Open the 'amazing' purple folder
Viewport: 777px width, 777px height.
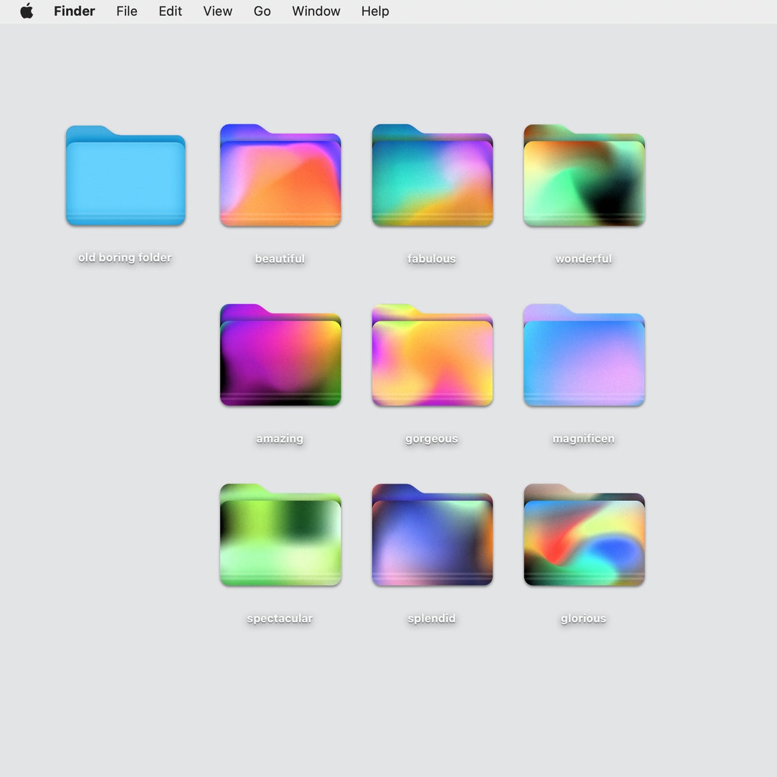click(280, 356)
